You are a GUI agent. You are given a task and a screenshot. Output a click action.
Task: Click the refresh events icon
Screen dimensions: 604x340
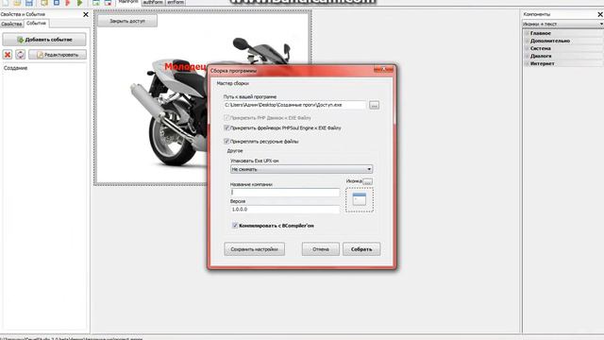[21, 55]
